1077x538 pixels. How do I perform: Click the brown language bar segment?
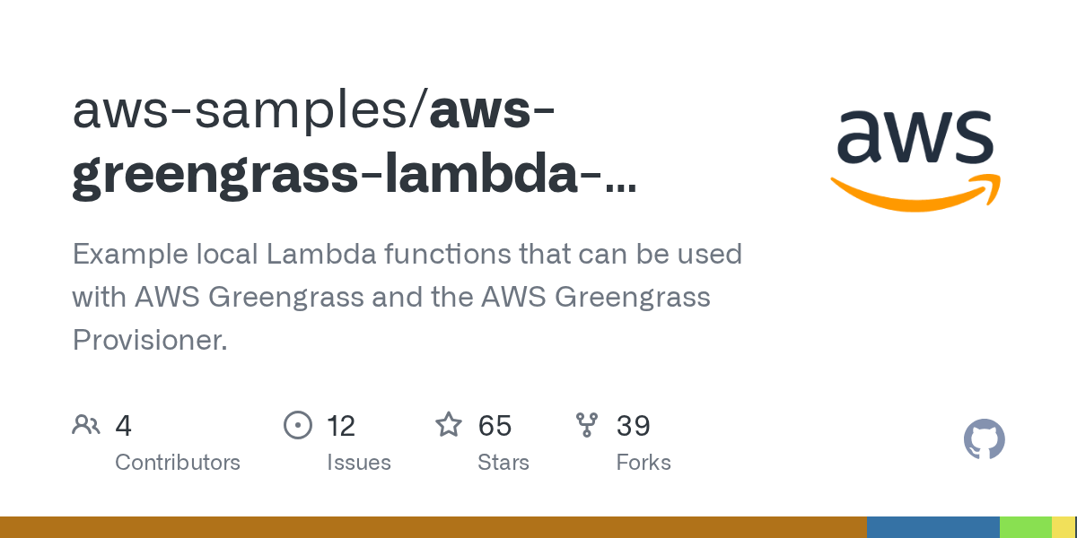pos(433,527)
